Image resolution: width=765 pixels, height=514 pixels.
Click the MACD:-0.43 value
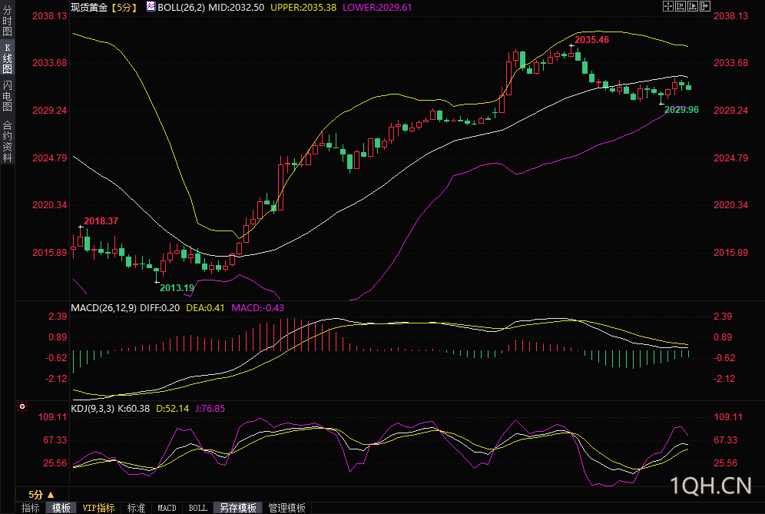(257, 308)
